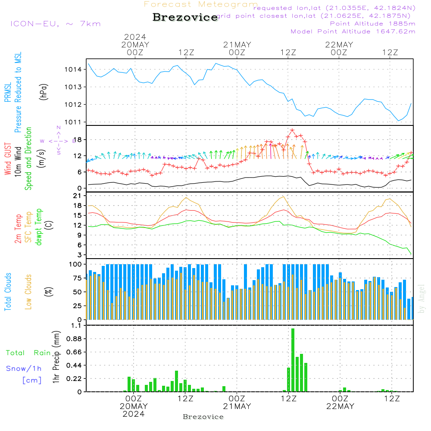
Task: Click the bold 'Brezovice' title above the charts
Action: [185, 17]
